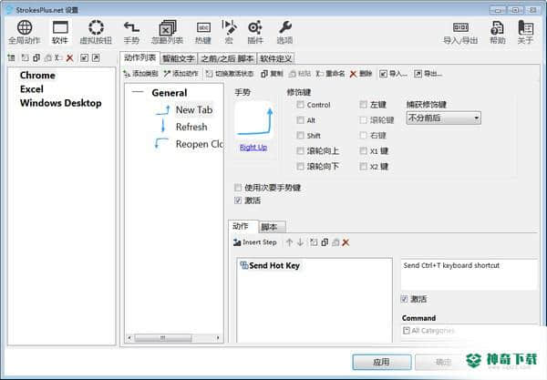
Task: Open the 帮助 help icon
Action: tap(498, 32)
